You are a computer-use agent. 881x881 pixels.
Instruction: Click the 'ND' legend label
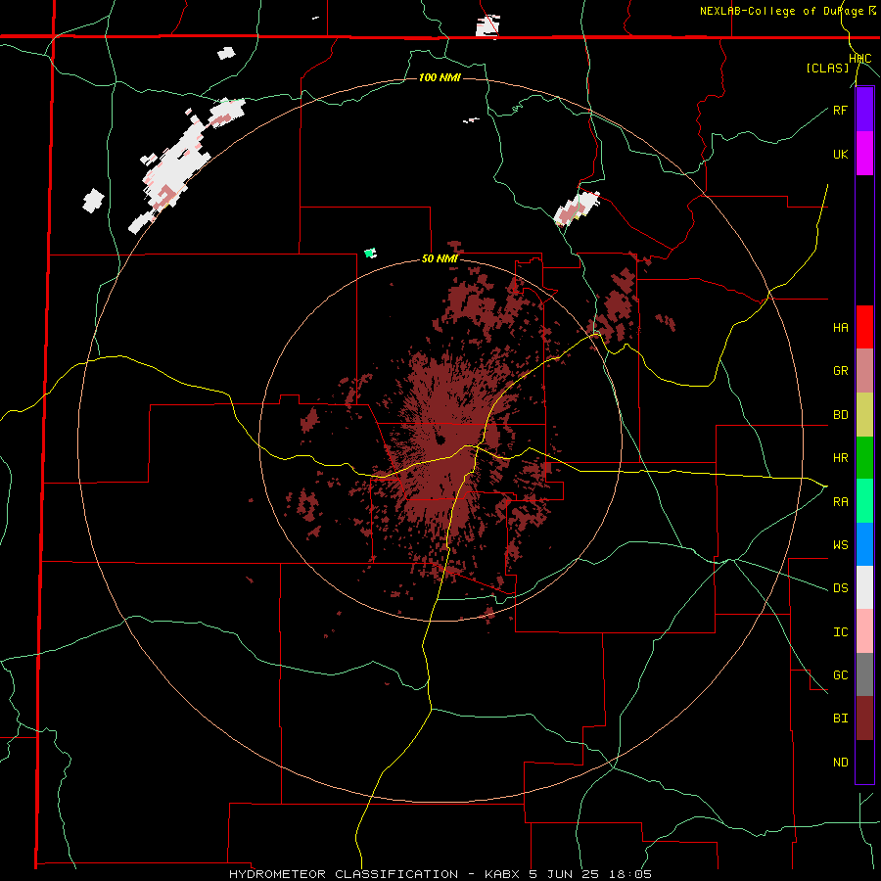tap(840, 763)
